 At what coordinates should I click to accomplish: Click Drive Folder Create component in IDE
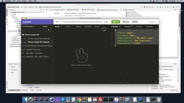[x=133, y=14]
